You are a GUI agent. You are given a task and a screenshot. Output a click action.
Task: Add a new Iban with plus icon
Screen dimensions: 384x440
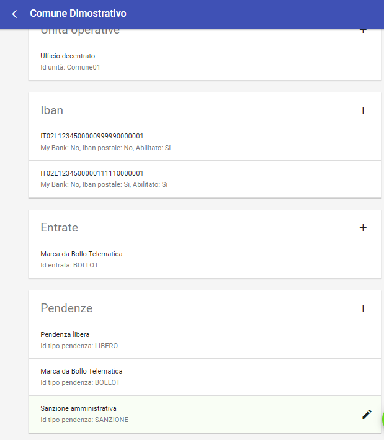point(363,110)
